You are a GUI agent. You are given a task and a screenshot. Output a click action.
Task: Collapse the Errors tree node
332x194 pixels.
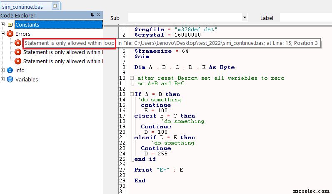click(2, 34)
